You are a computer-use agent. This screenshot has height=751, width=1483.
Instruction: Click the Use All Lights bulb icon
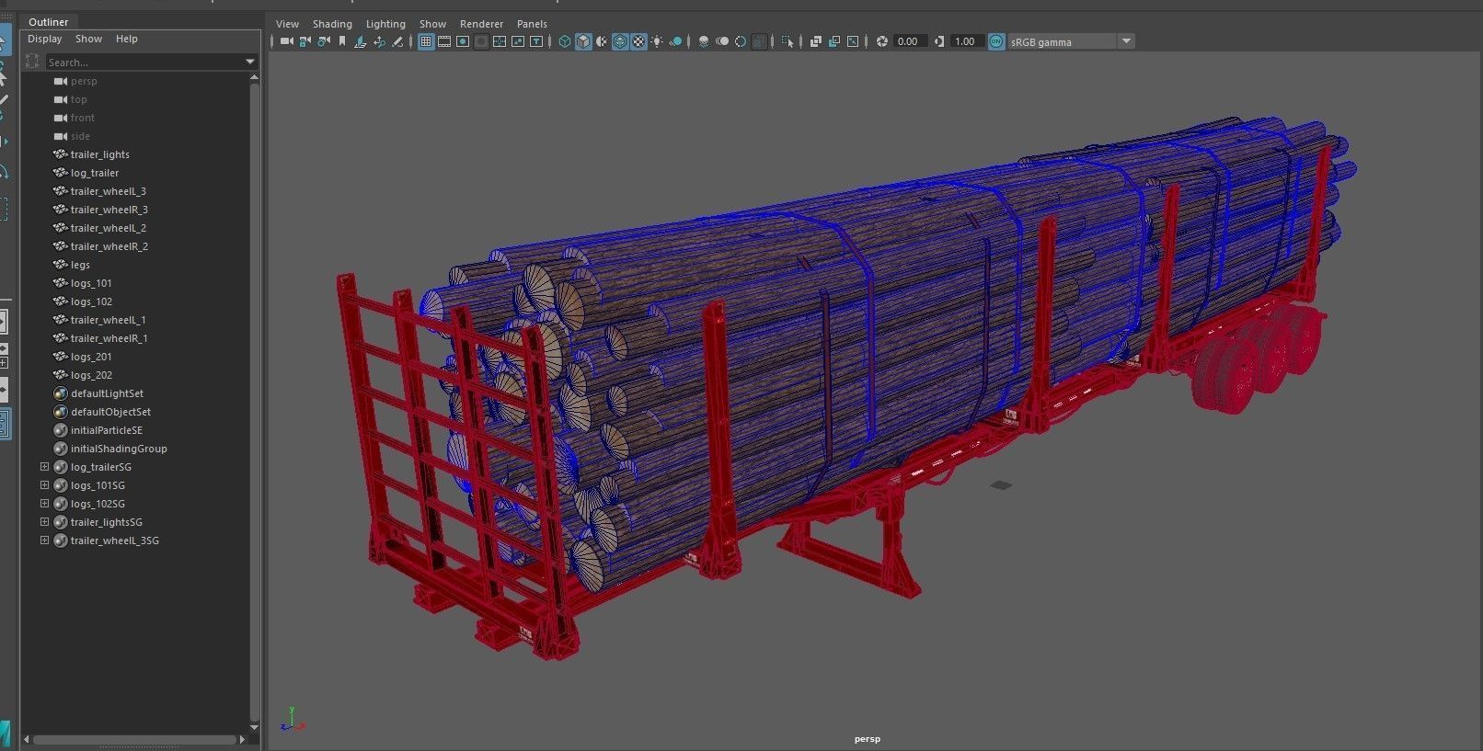pos(657,41)
